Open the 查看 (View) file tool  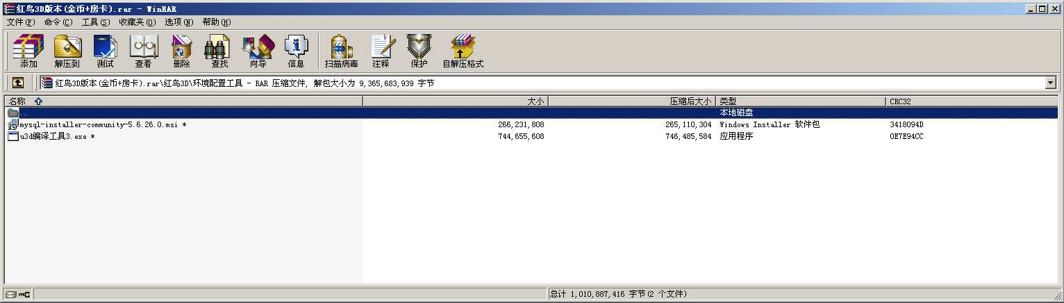(143, 51)
